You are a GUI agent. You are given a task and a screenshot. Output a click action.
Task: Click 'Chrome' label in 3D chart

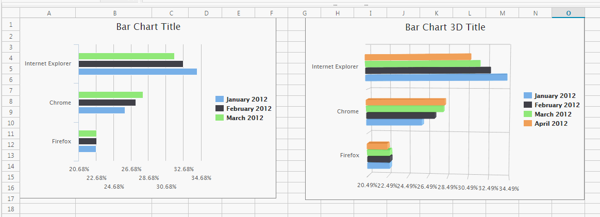click(348, 111)
